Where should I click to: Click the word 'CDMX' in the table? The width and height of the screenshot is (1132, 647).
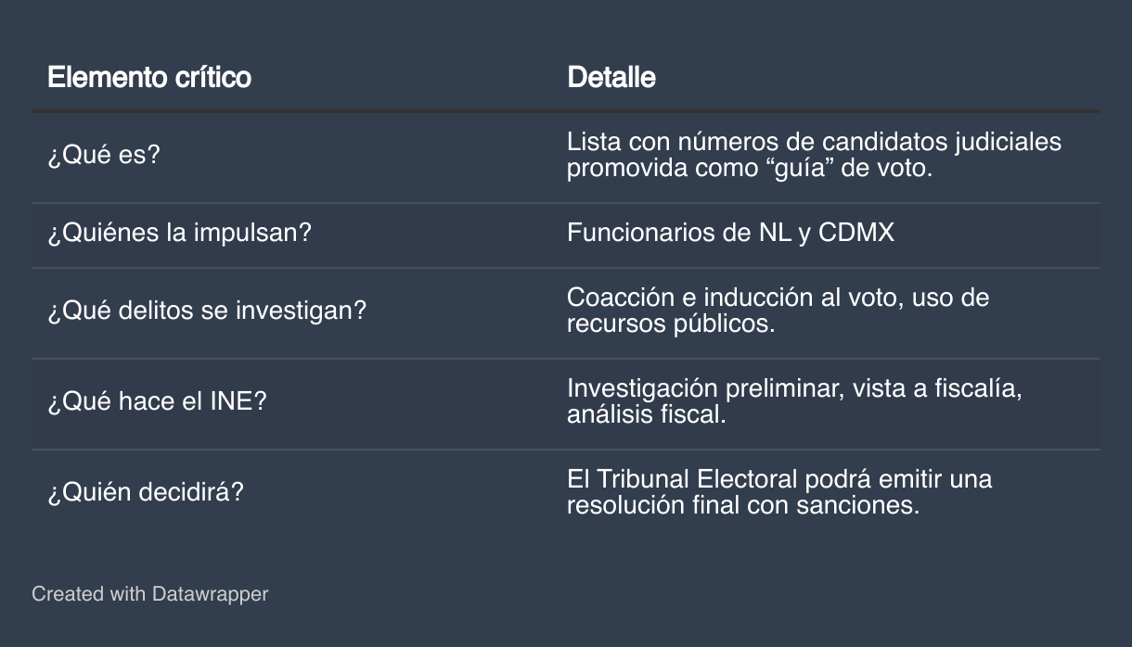tap(856, 233)
